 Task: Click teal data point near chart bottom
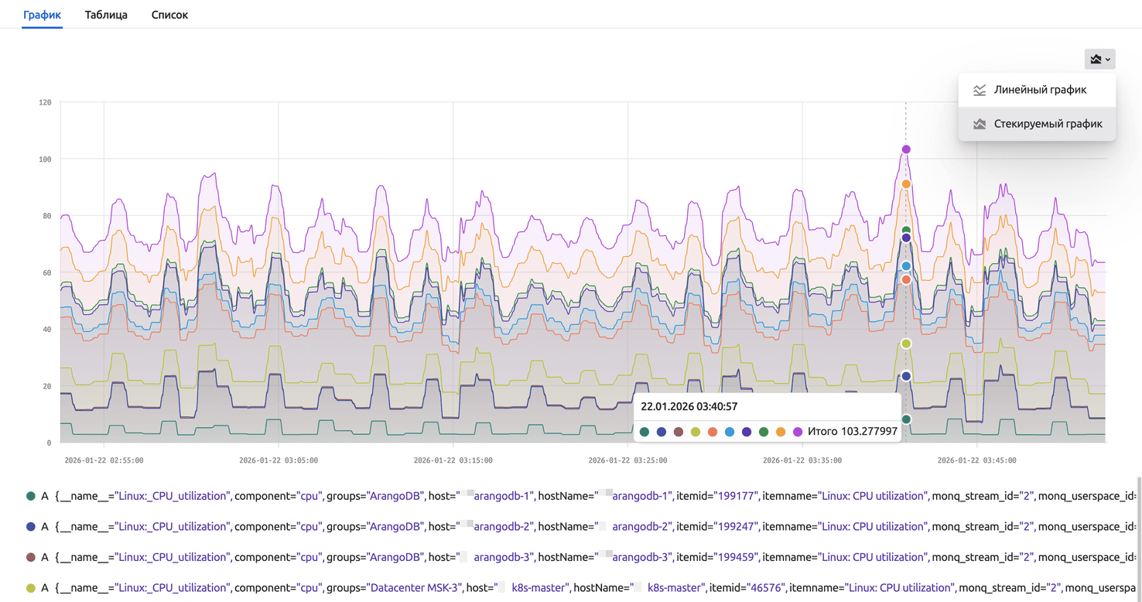click(906, 419)
